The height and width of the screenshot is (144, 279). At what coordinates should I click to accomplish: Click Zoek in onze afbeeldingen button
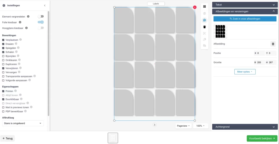click(x=245, y=19)
